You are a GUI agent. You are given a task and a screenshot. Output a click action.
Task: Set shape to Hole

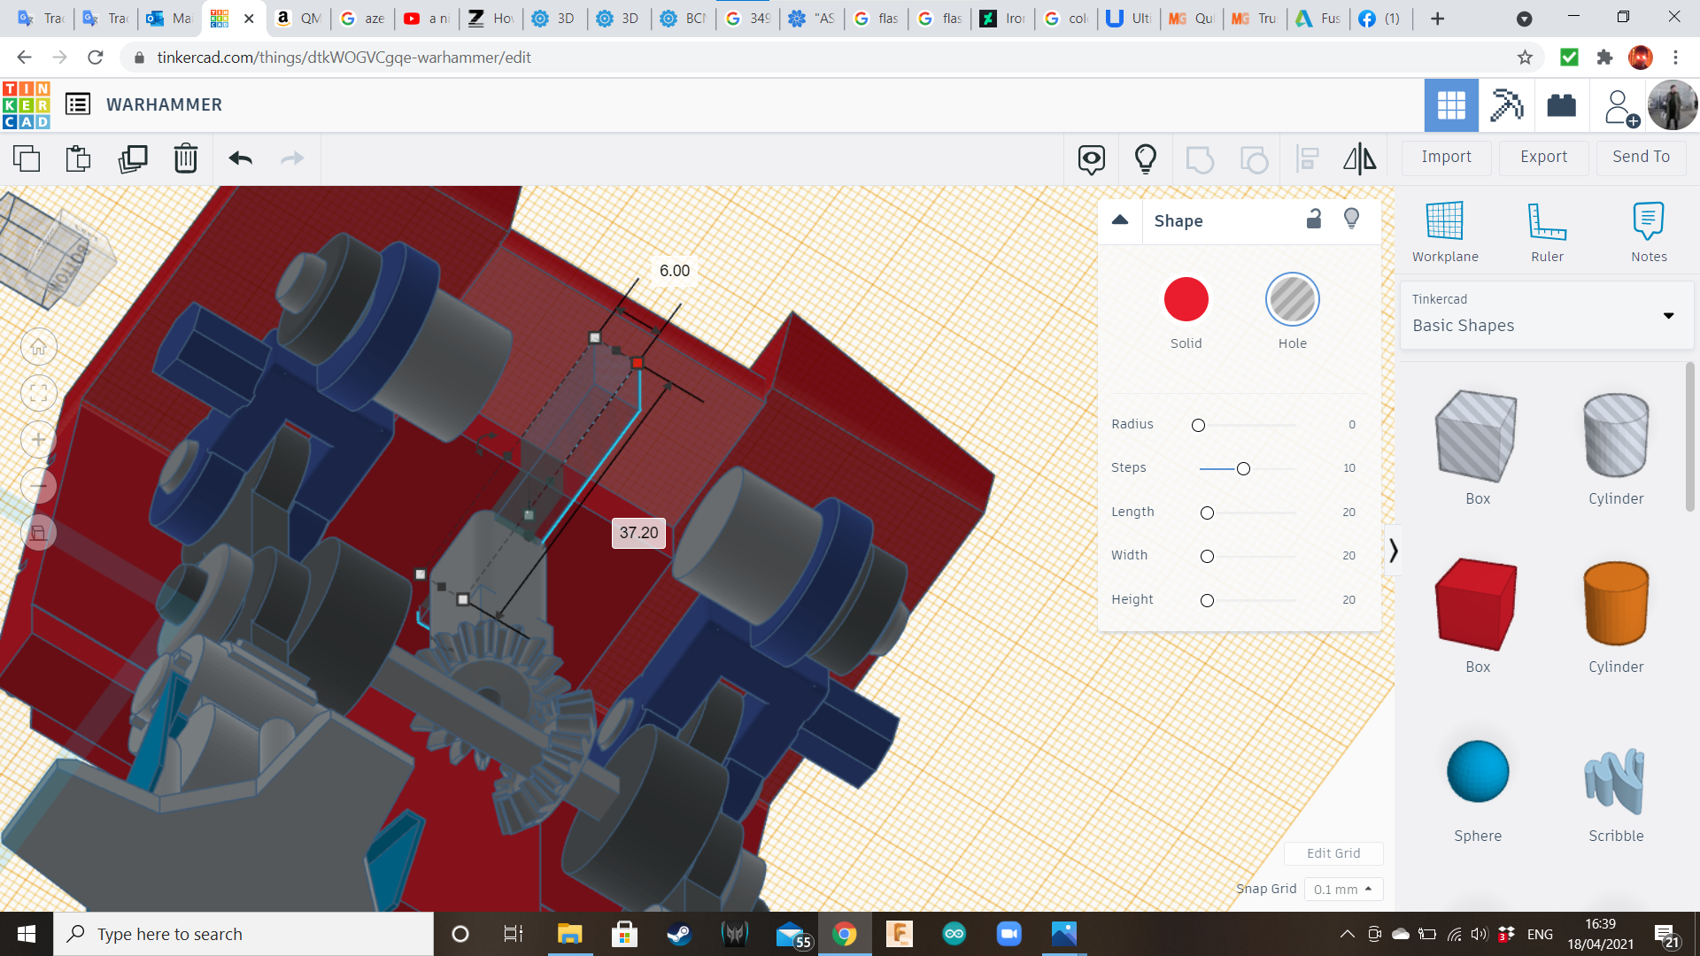[x=1292, y=300]
